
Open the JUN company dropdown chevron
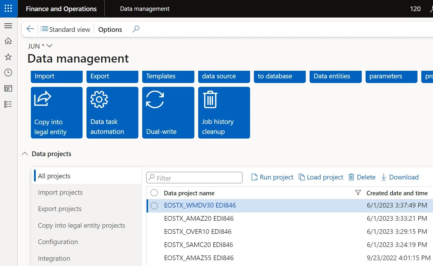(x=49, y=46)
